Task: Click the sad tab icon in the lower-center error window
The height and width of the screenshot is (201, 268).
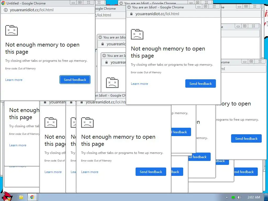Action: click(87, 122)
